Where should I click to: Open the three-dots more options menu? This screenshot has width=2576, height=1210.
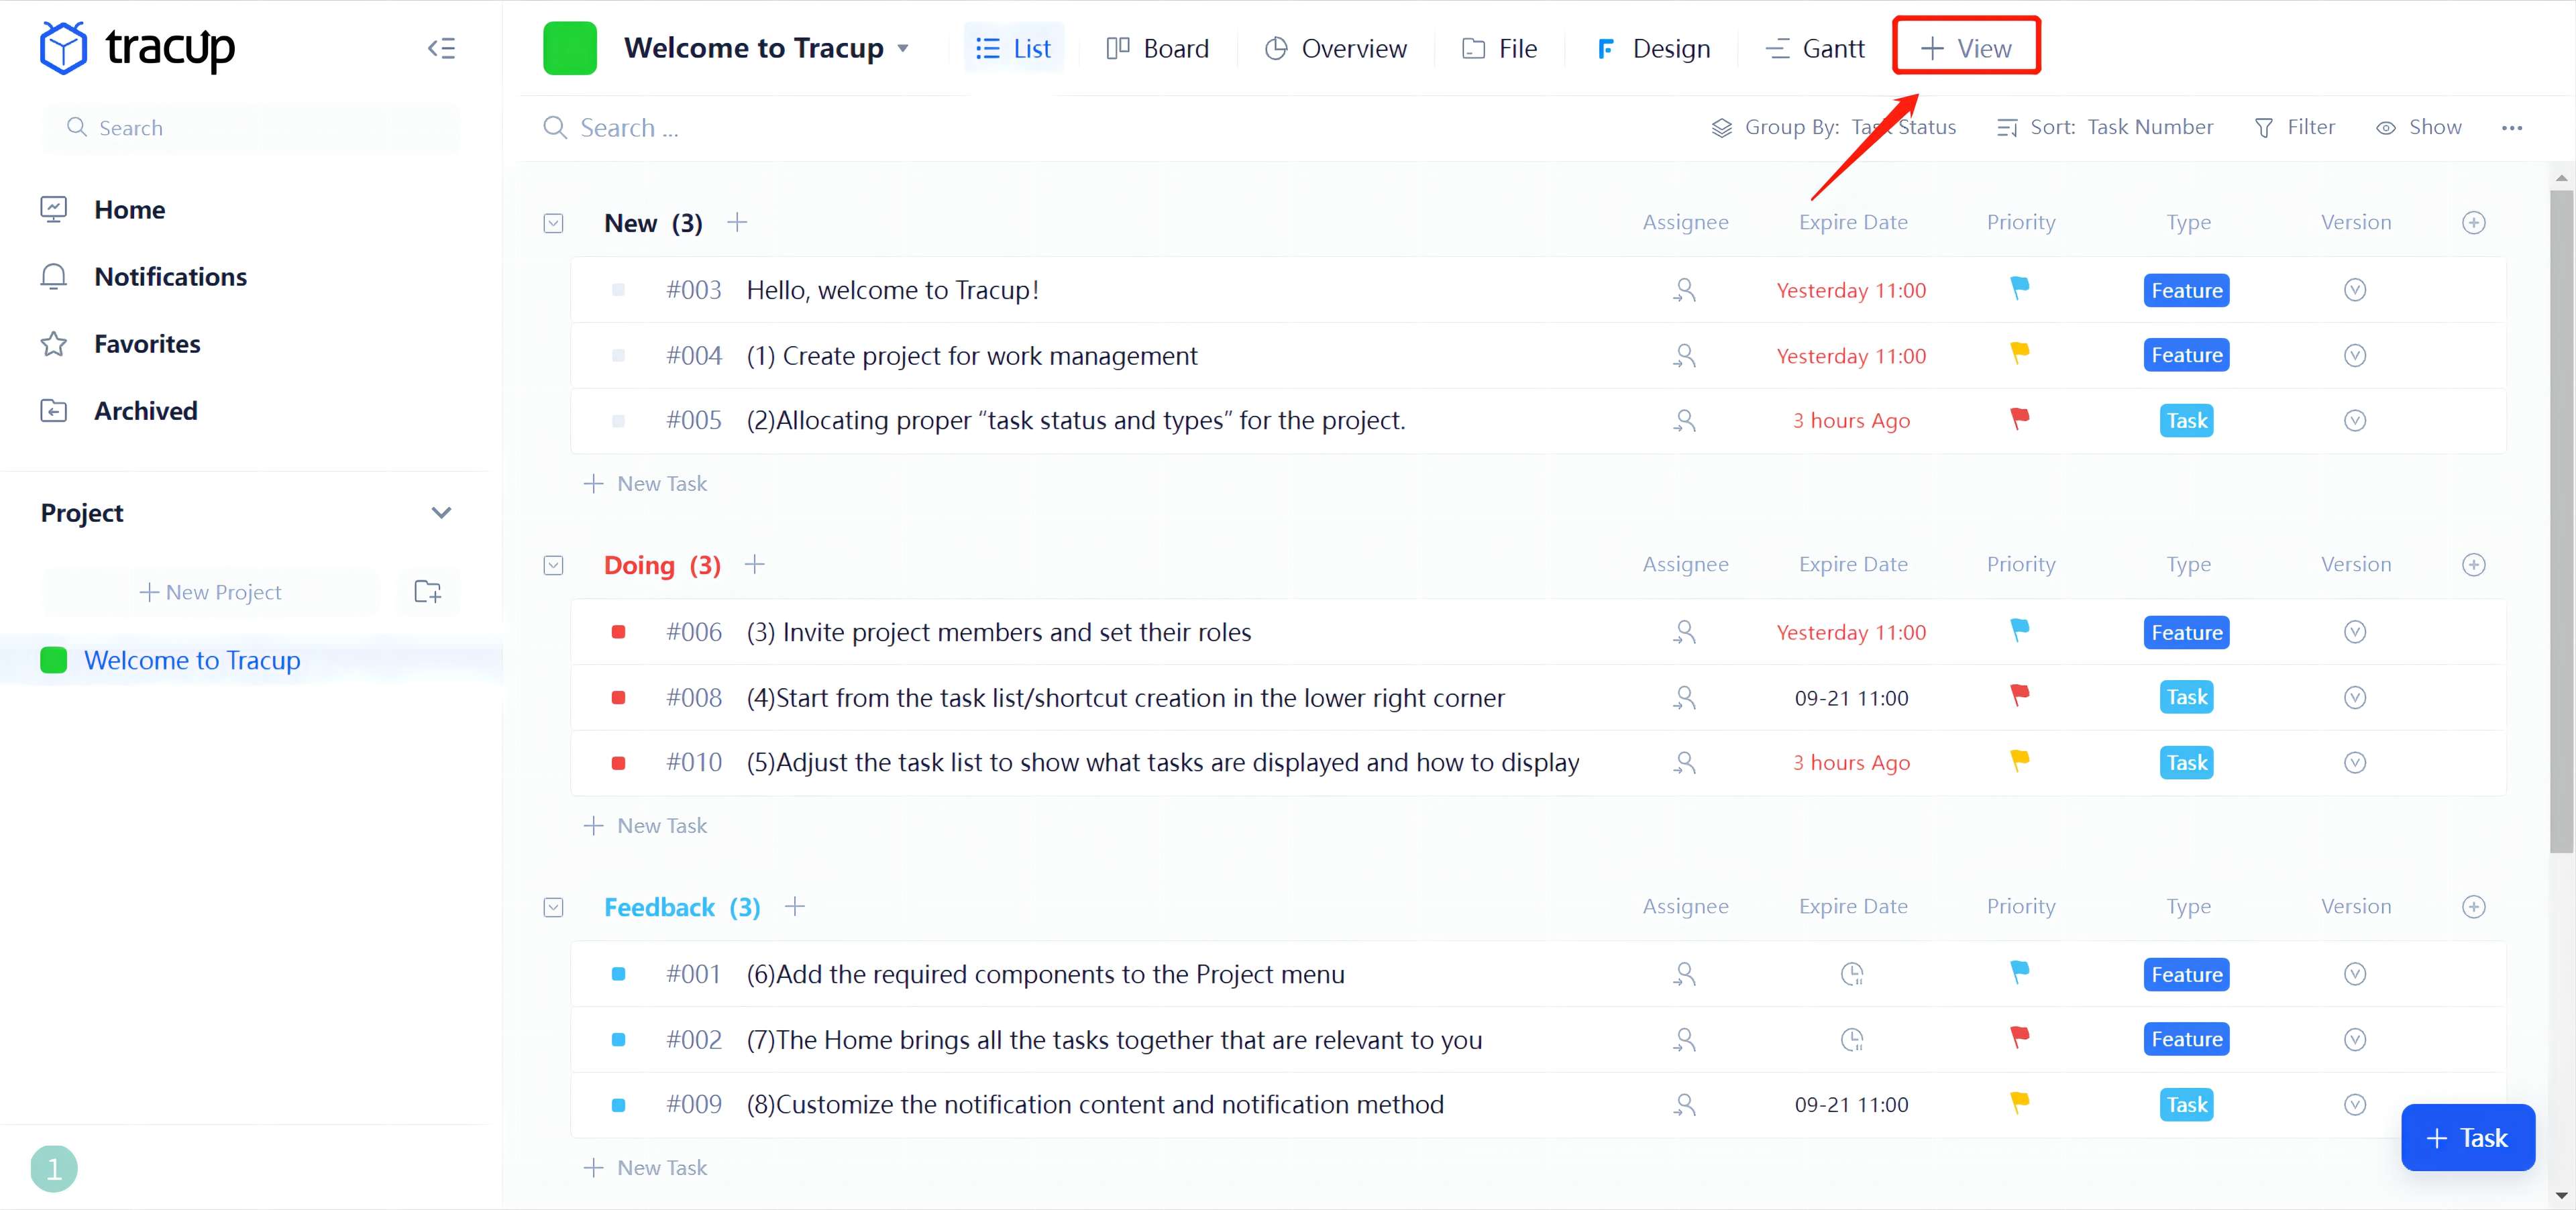tap(2511, 128)
